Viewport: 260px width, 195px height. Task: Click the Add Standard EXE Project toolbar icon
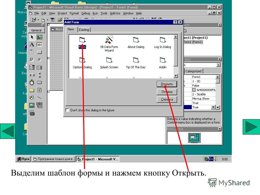34,20
